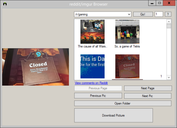Select the 'game of Tetris' thumbnail
This screenshot has width=177, height=128.
click(127, 32)
